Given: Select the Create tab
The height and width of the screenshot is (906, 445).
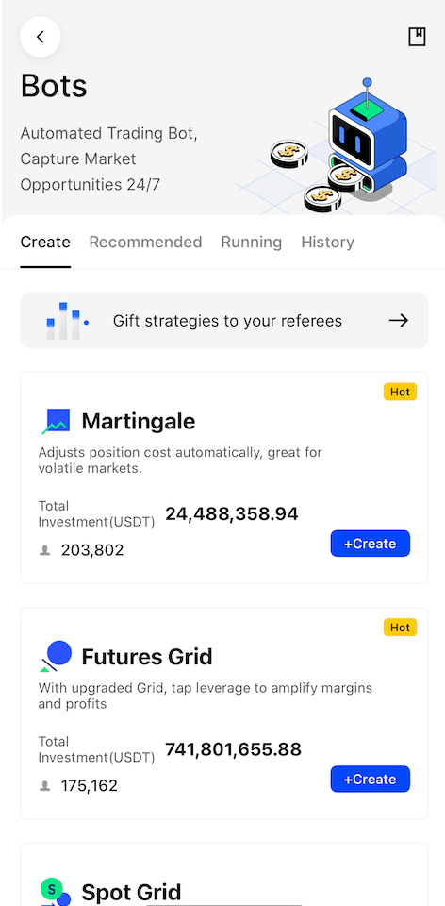Looking at the screenshot, I should tap(45, 243).
